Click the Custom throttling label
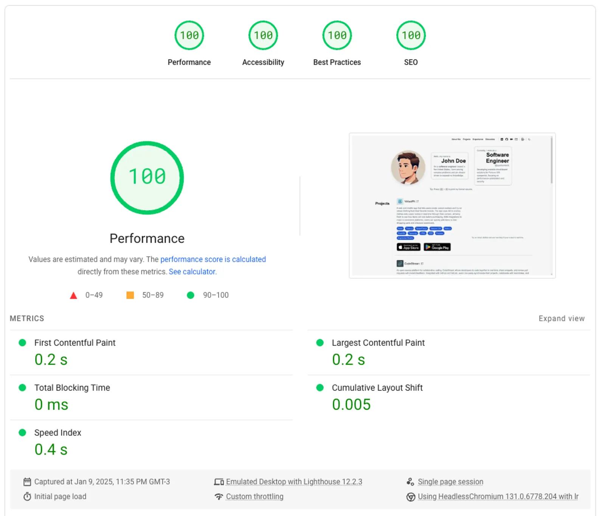This screenshot has height=516, width=605. click(x=254, y=496)
